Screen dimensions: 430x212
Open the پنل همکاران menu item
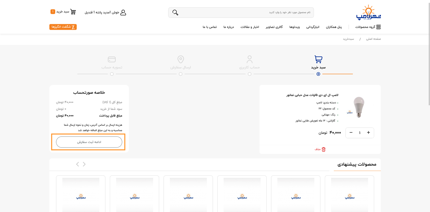pyautogui.click(x=334, y=27)
